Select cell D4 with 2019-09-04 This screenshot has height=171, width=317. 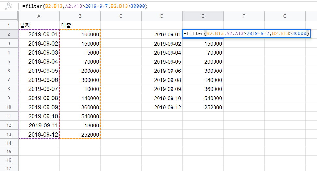(x=162, y=52)
